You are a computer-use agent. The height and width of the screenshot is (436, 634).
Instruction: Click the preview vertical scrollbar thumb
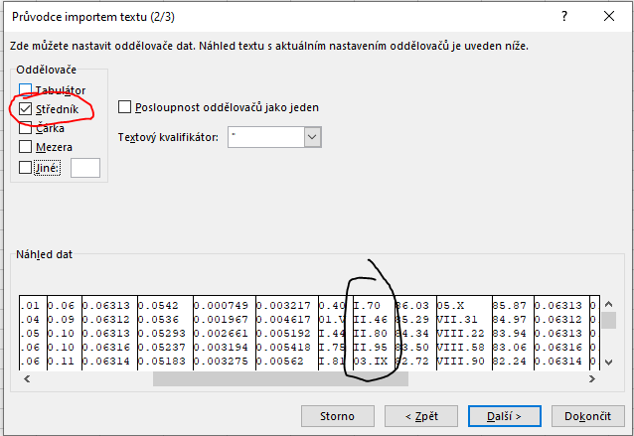[x=608, y=320]
